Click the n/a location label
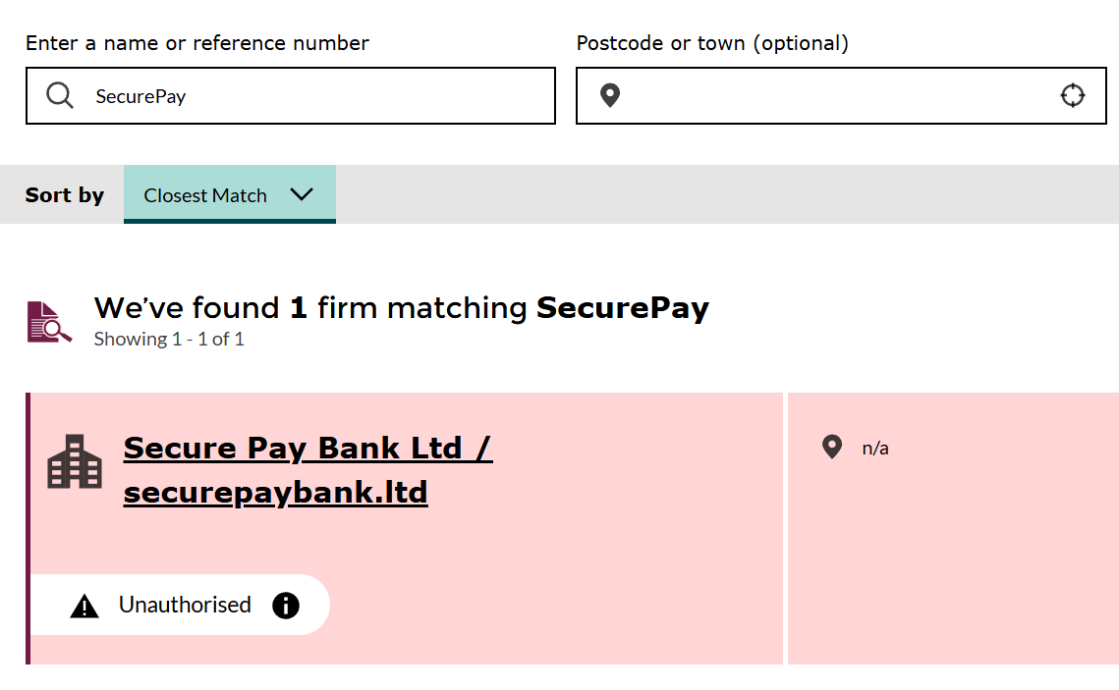Image resolution: width=1119 pixels, height=690 pixels. click(874, 448)
